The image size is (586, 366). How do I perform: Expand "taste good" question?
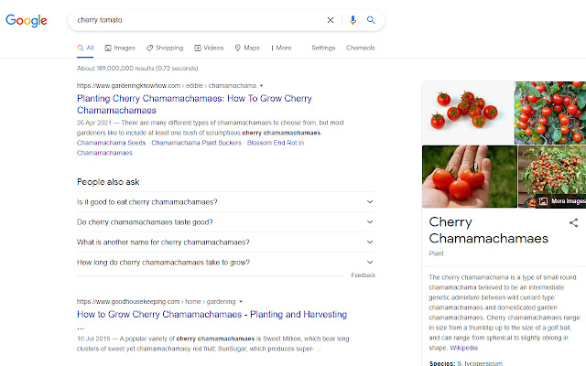click(x=225, y=221)
